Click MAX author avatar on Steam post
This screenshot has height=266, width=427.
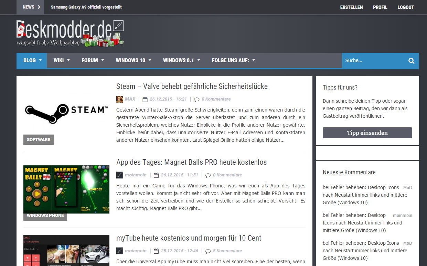pos(119,99)
